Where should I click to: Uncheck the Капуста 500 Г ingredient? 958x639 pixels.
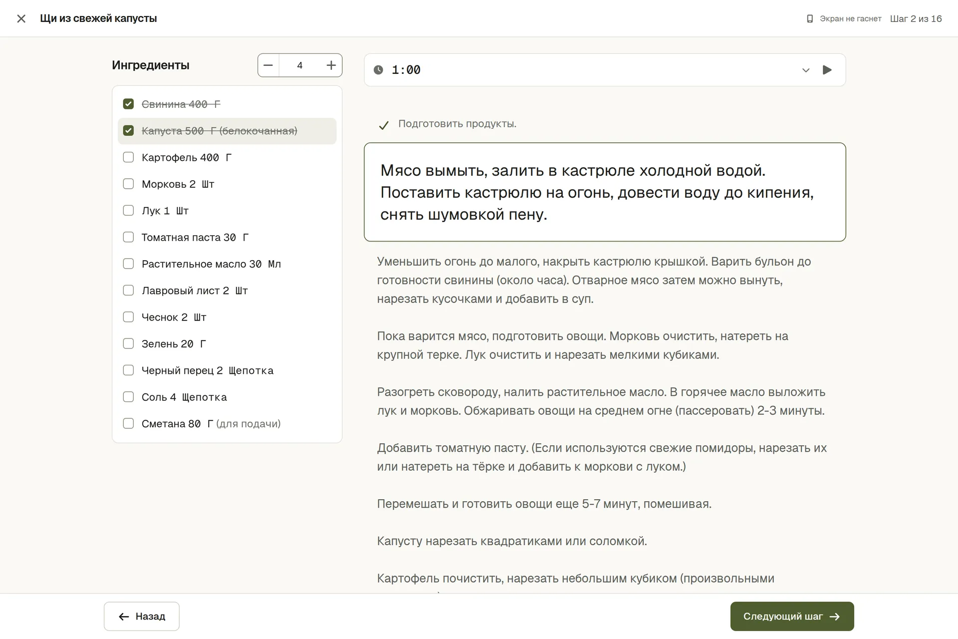click(128, 131)
